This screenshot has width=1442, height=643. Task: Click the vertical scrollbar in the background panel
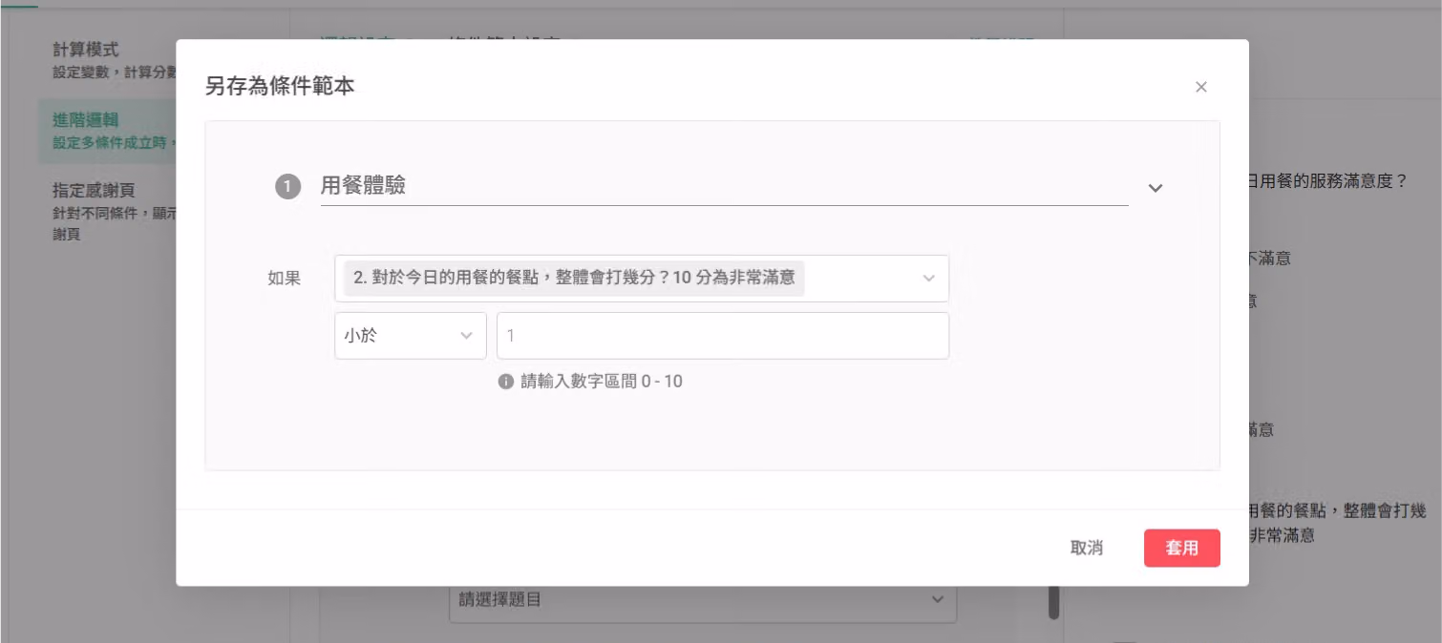pyautogui.click(x=1054, y=603)
